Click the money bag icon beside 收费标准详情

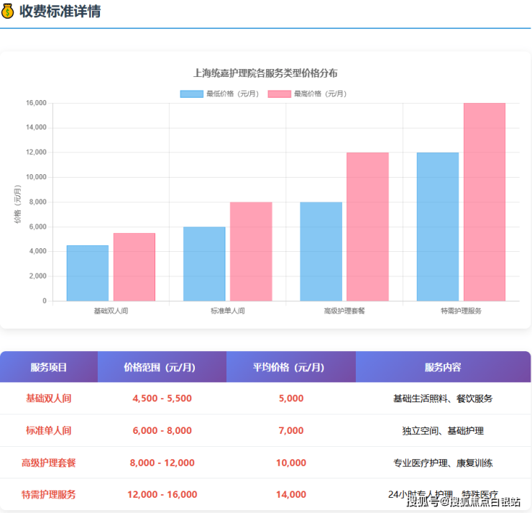[8, 12]
